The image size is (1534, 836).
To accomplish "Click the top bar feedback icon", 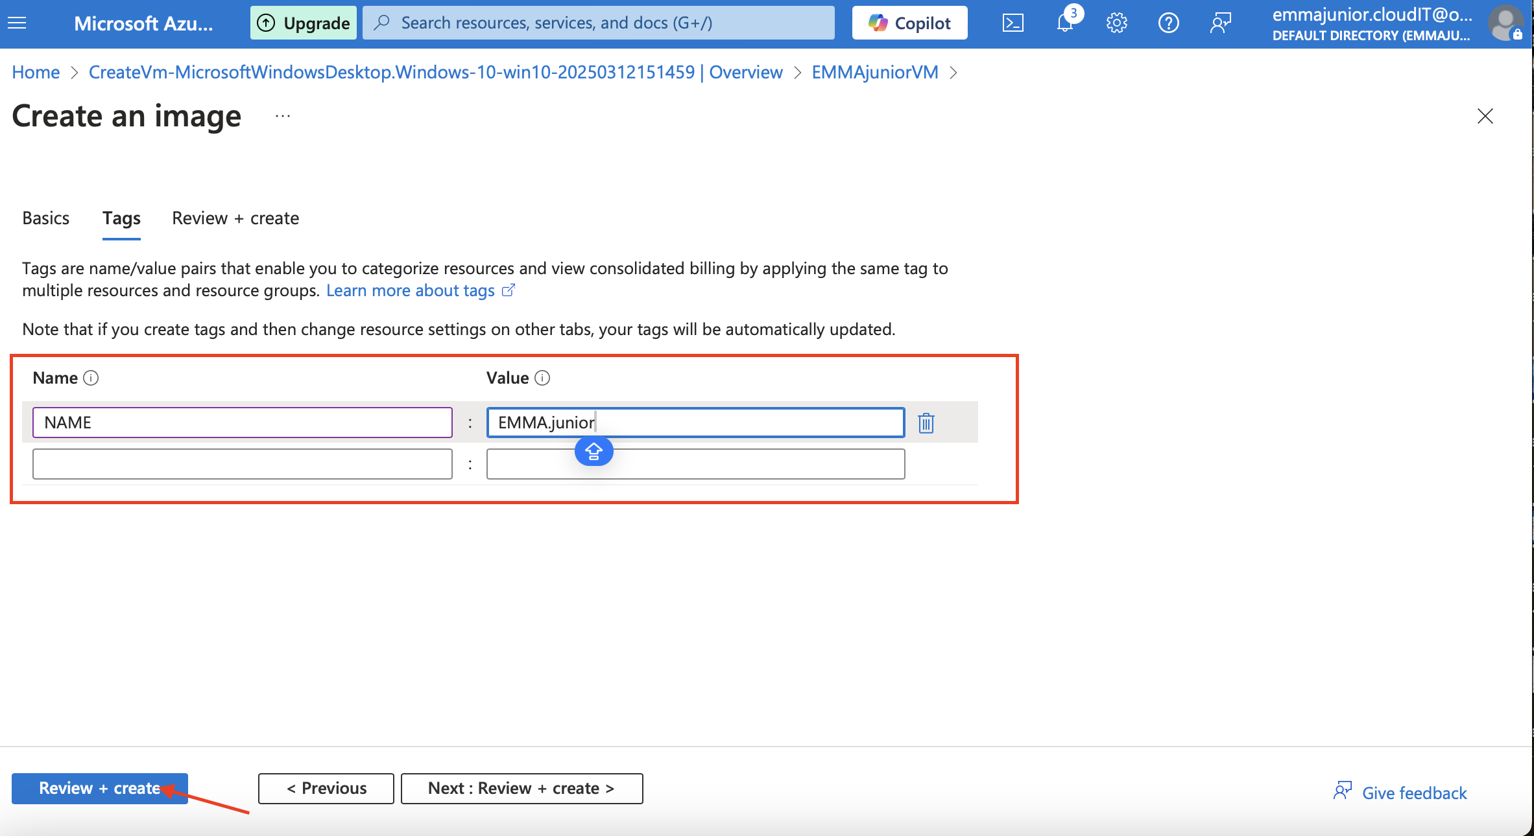I will 1220,23.
